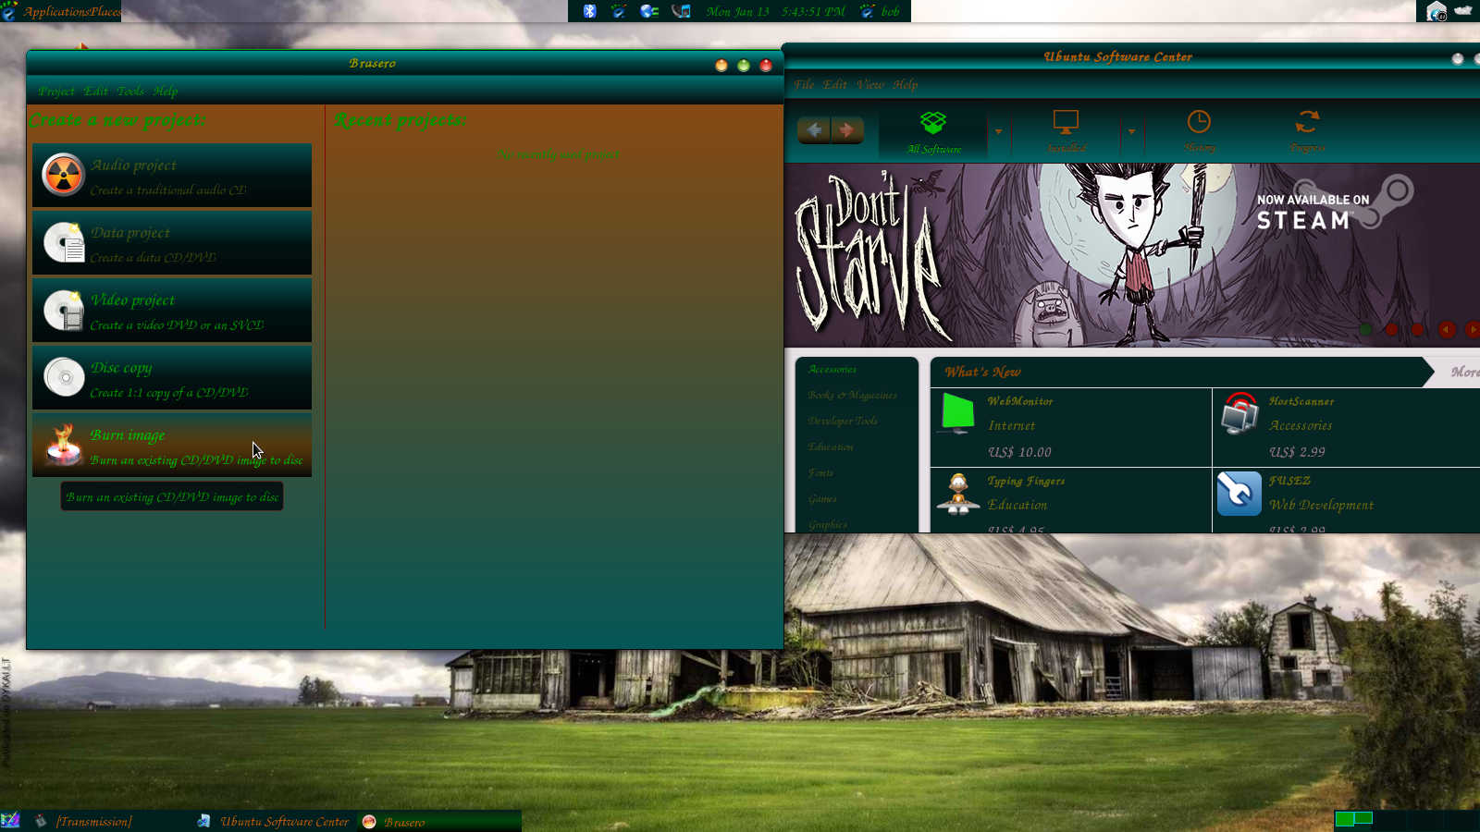The width and height of the screenshot is (1480, 832).
Task: Click the Typing Fingers app icon
Action: click(x=957, y=493)
